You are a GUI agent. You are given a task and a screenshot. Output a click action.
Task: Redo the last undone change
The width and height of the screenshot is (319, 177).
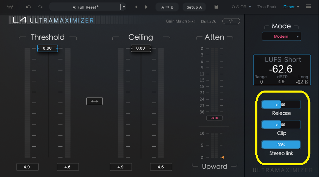point(40,7)
